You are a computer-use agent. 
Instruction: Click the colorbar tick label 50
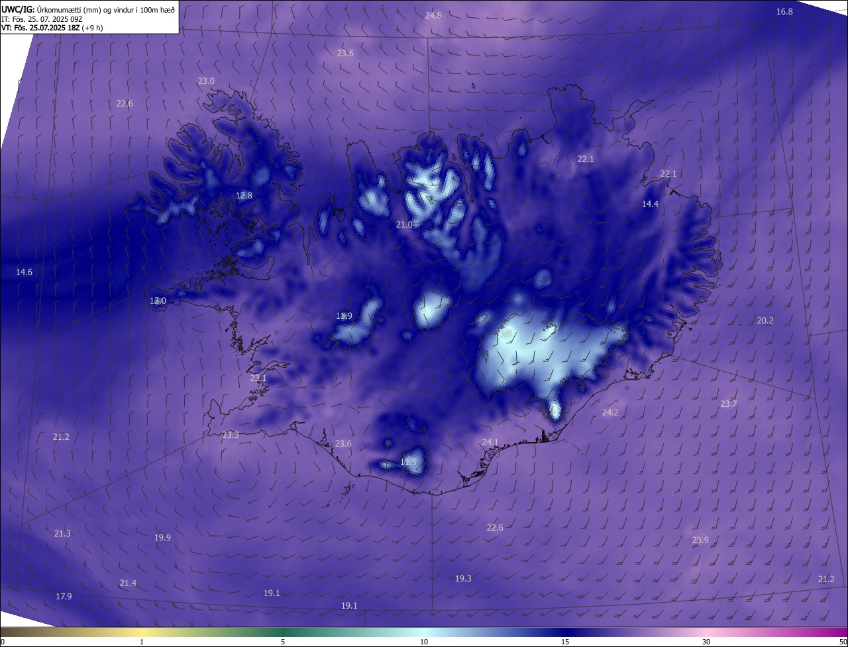point(843,642)
